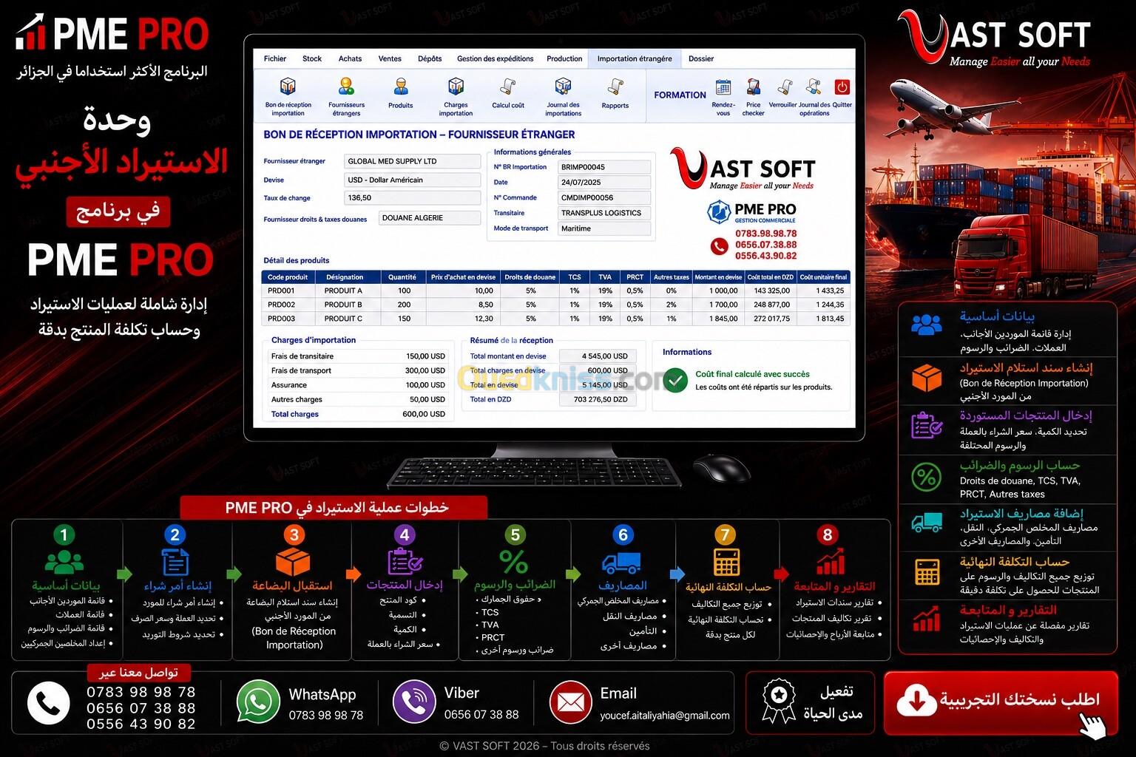Switch to Importation étrangère menu tab
The height and width of the screenshot is (757, 1136).
(635, 58)
